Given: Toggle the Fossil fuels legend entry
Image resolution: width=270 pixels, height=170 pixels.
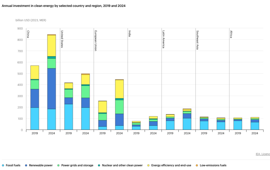Looking at the screenshot, I should (x=11, y=165).
